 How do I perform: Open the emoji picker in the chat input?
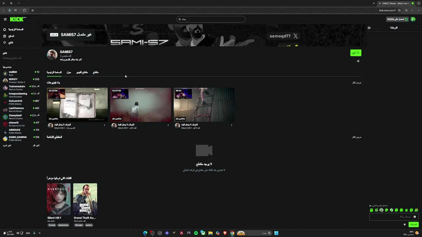[x=415, y=217]
